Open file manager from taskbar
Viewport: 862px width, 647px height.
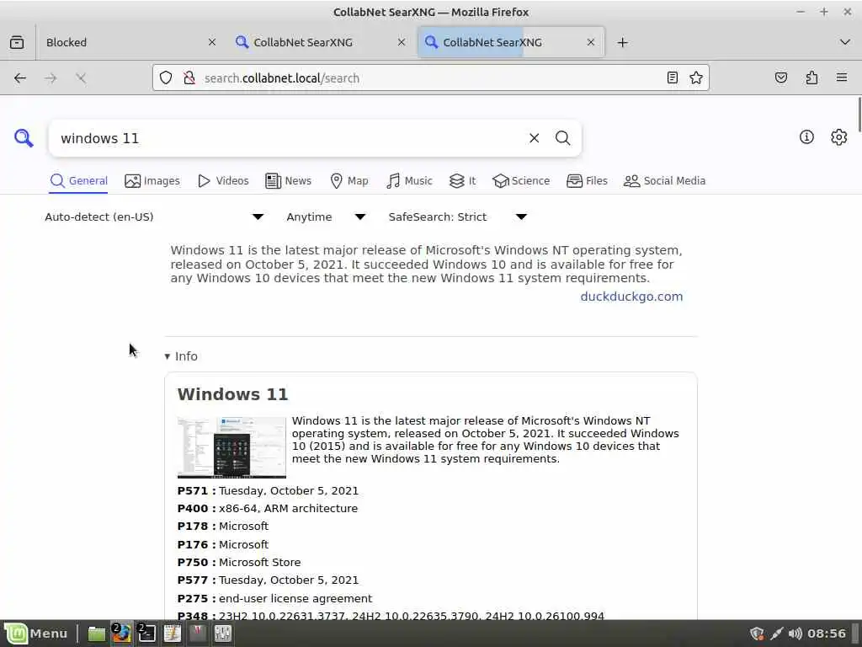(x=96, y=634)
